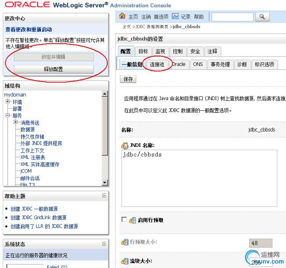Switch to the 控制 tab
286x268 pixels.
[178, 51]
